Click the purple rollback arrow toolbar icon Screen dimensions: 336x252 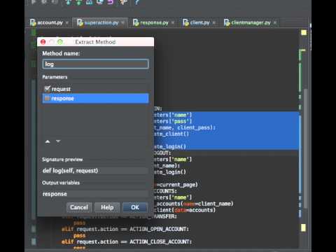(x=111, y=2)
